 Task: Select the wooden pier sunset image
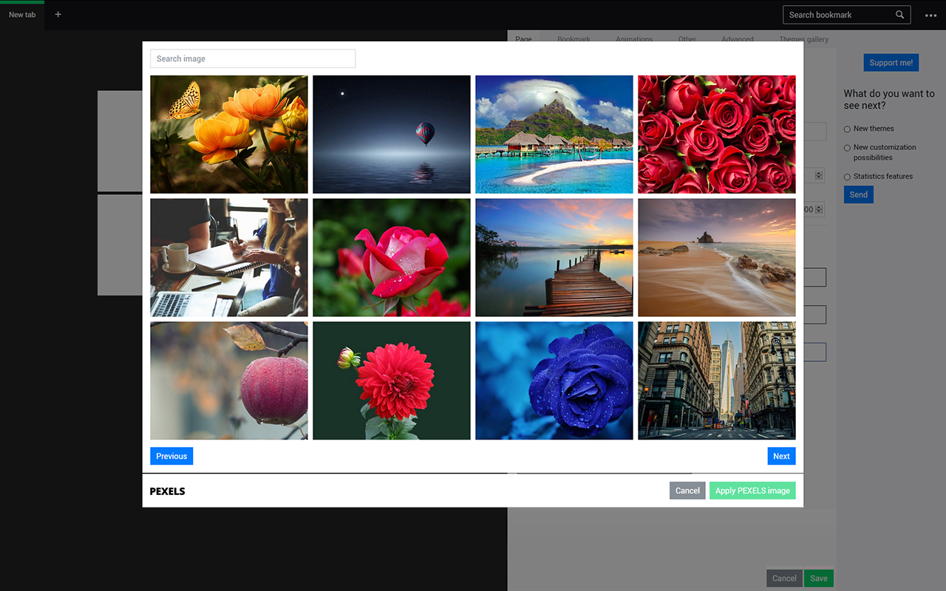tap(554, 257)
